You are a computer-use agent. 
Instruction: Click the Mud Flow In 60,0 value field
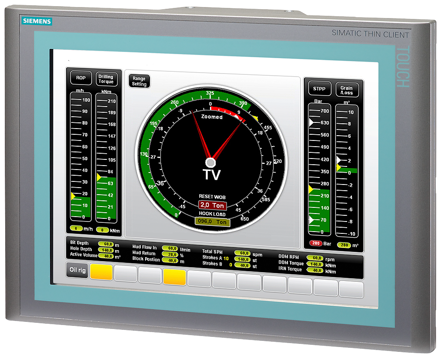(x=170, y=248)
